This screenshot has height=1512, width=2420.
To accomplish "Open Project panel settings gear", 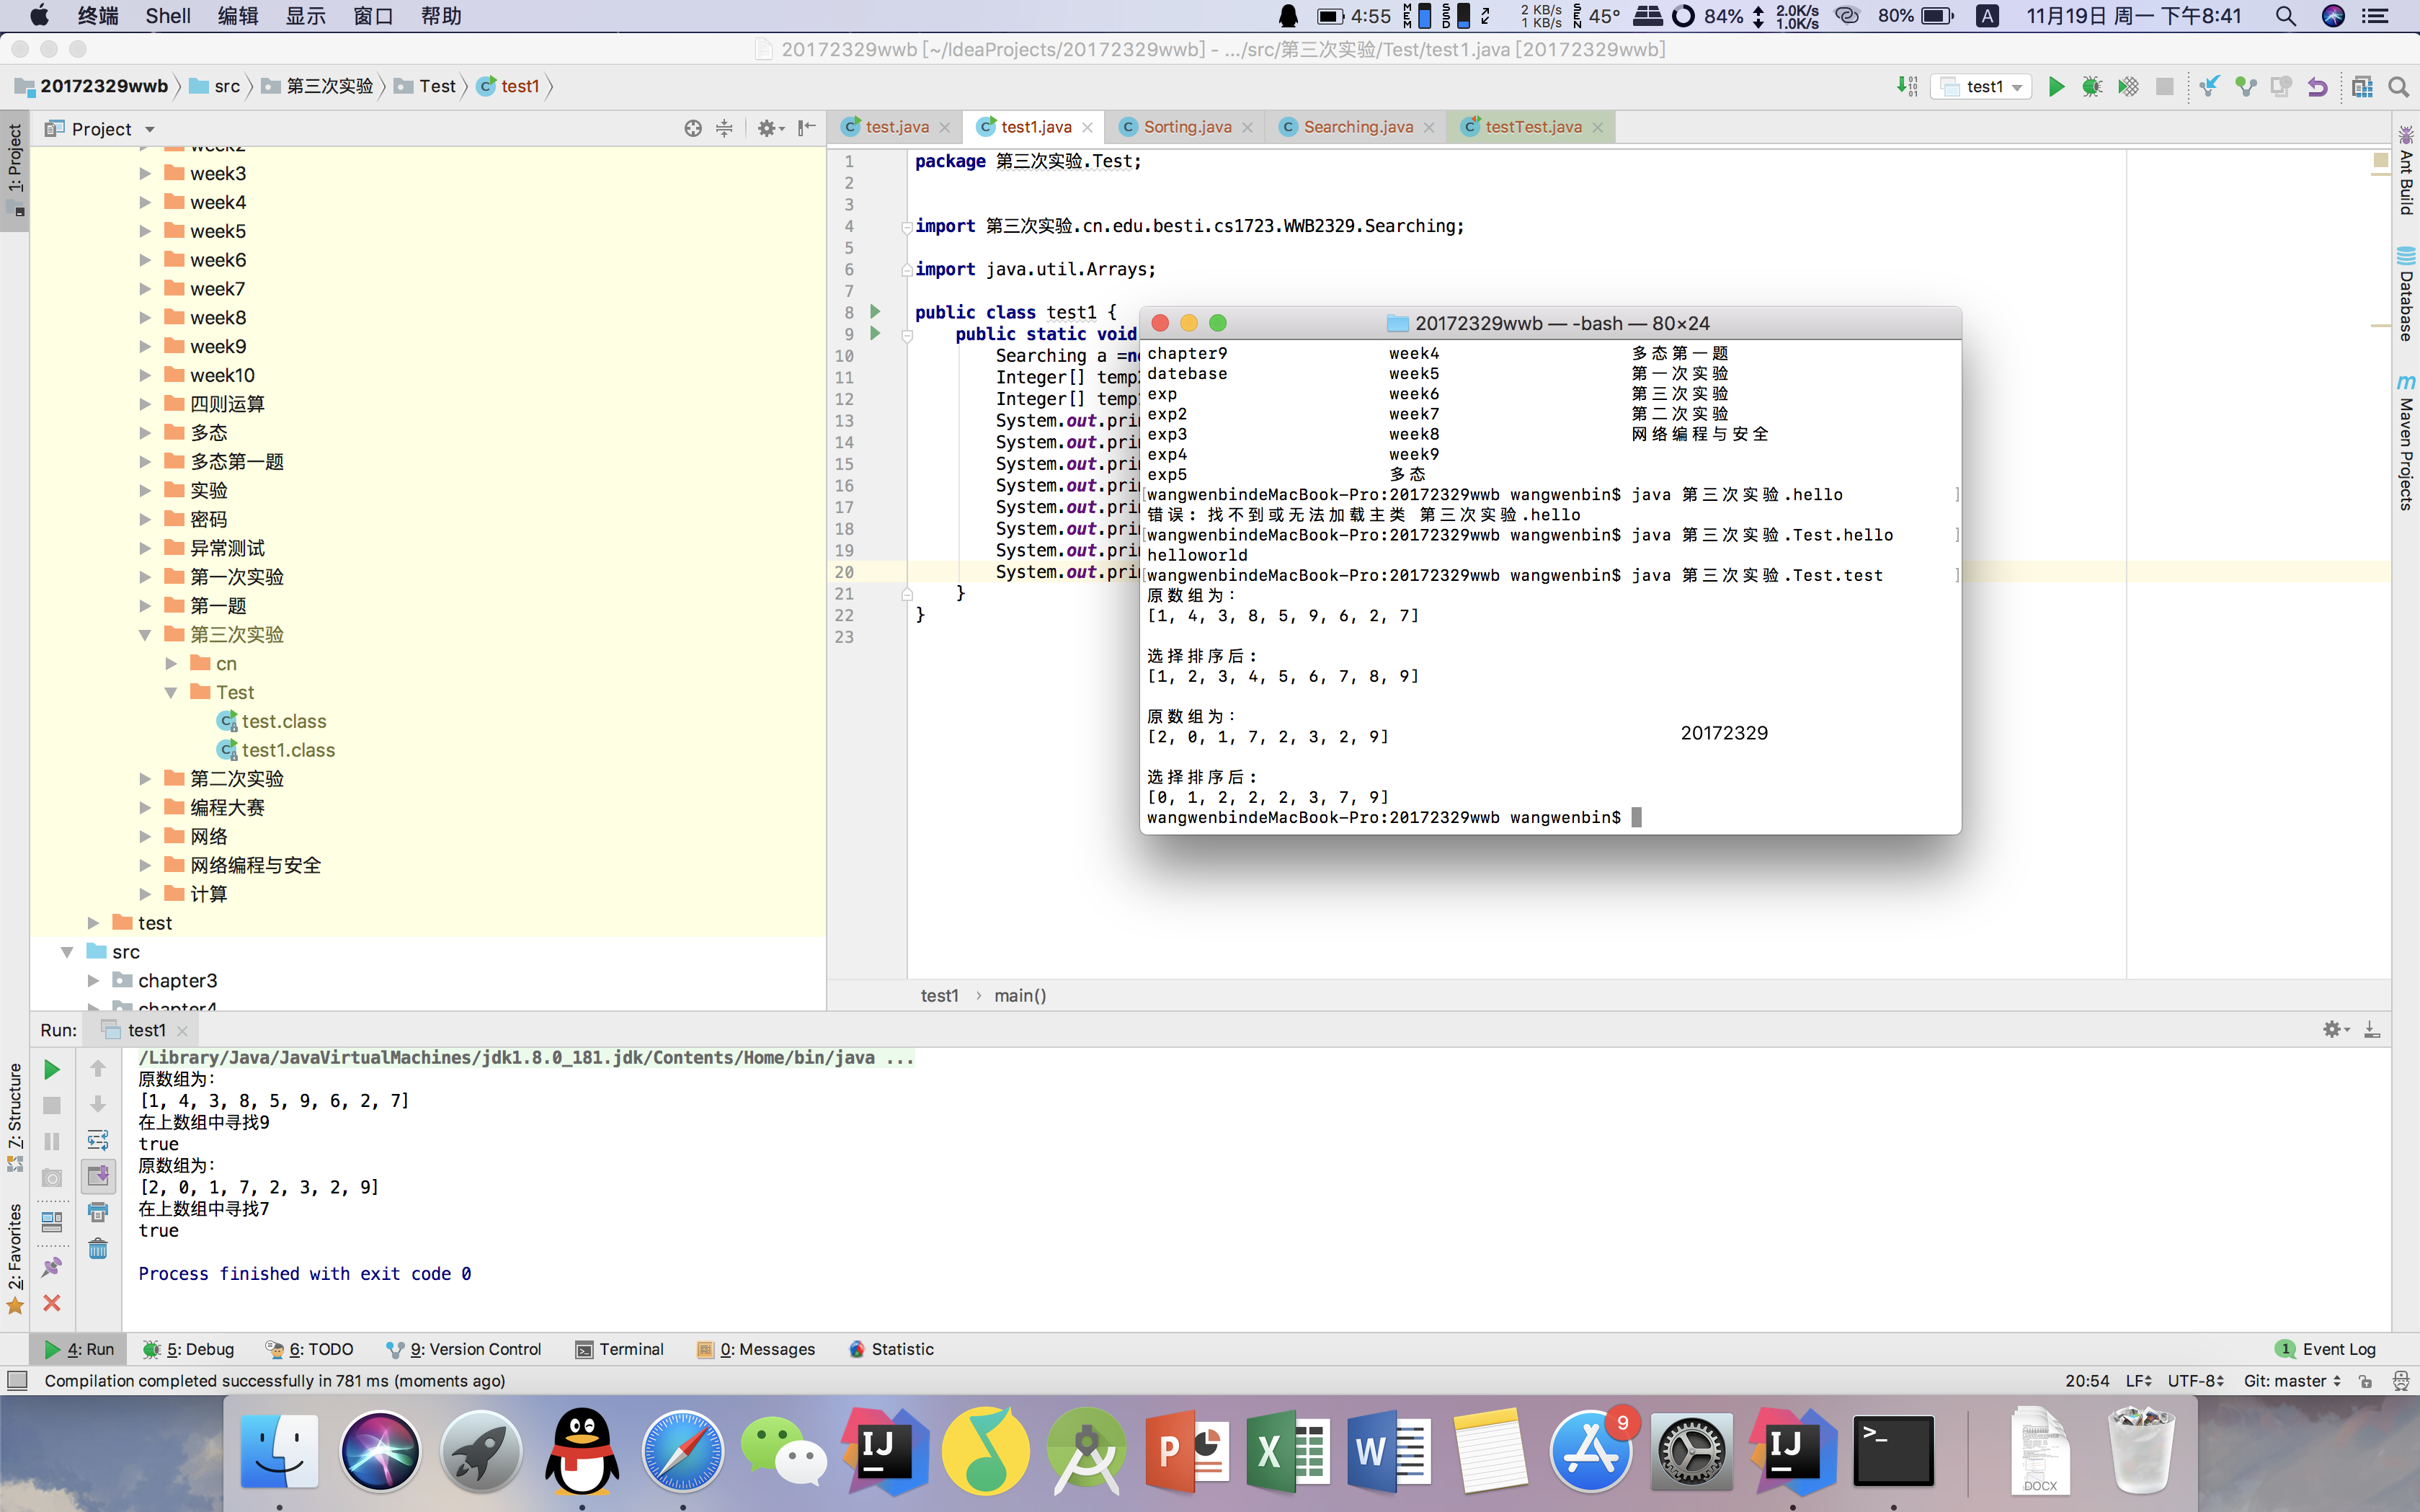I will tap(769, 128).
